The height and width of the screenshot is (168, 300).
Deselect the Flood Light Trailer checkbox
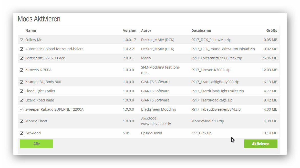coord(22,91)
